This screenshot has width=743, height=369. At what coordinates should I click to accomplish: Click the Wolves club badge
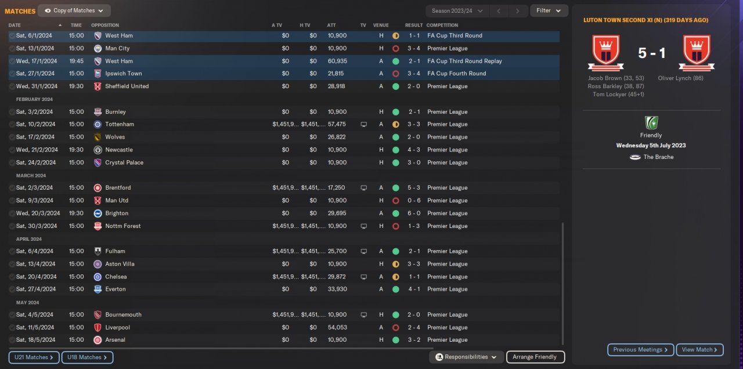[98, 138]
